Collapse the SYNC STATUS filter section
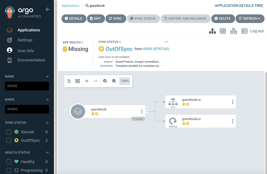 pos(47,123)
